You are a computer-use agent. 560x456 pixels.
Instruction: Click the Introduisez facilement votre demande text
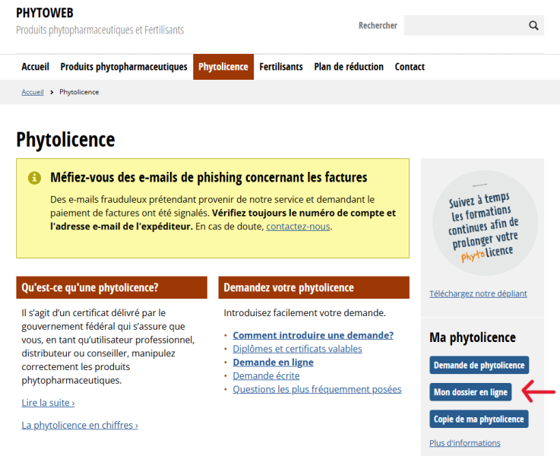tap(305, 313)
